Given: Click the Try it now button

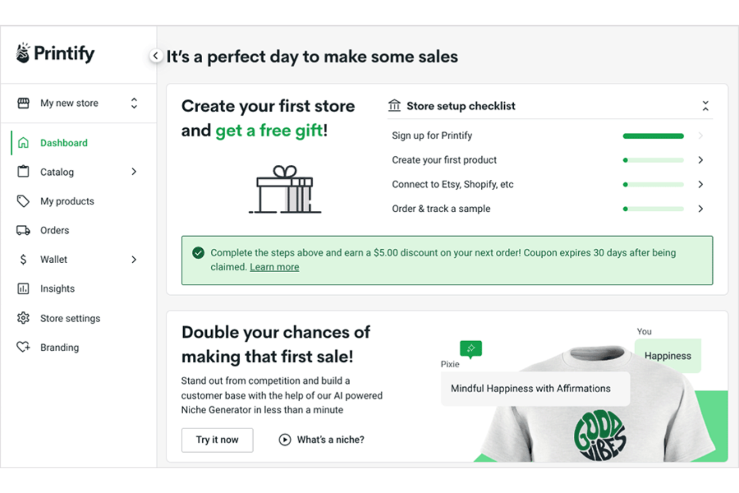Looking at the screenshot, I should coord(217,440).
